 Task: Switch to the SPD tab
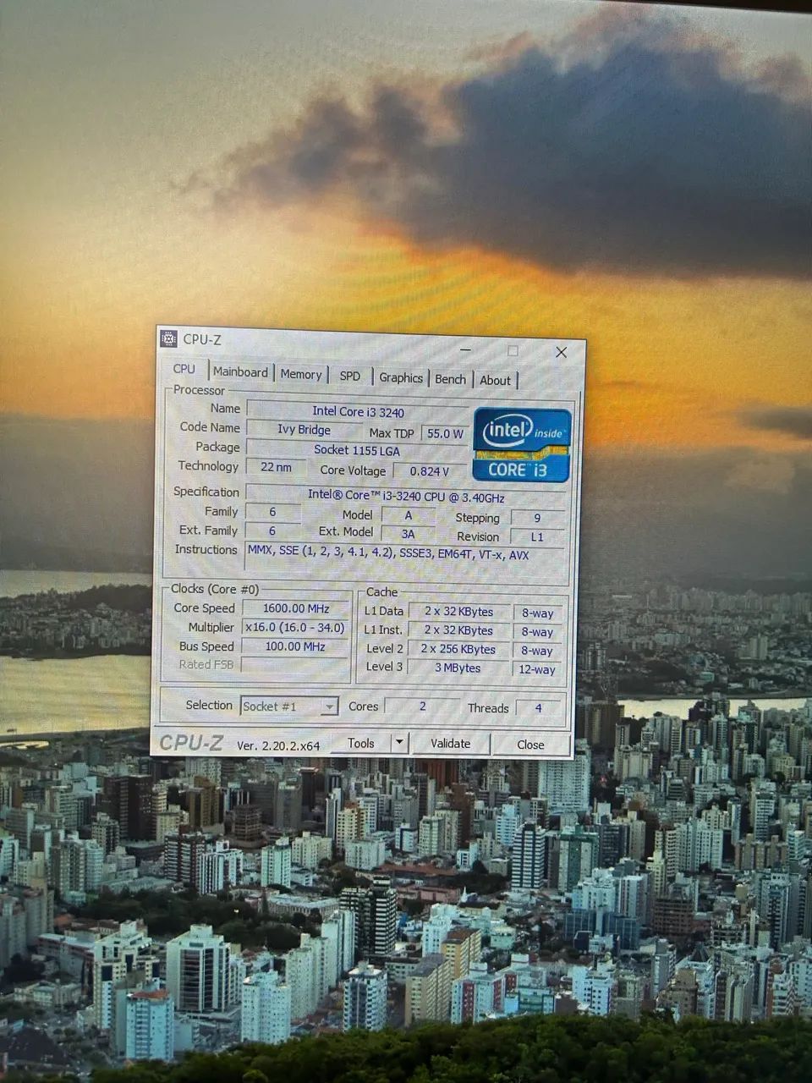[350, 376]
